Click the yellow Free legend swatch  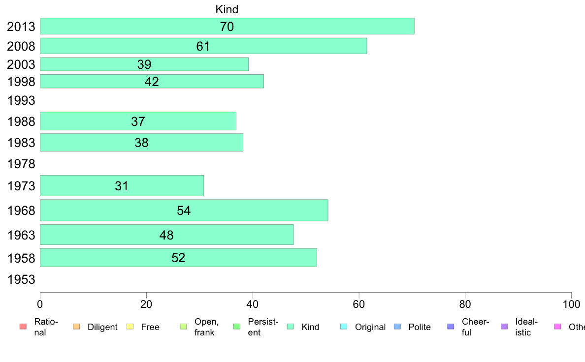130,327
